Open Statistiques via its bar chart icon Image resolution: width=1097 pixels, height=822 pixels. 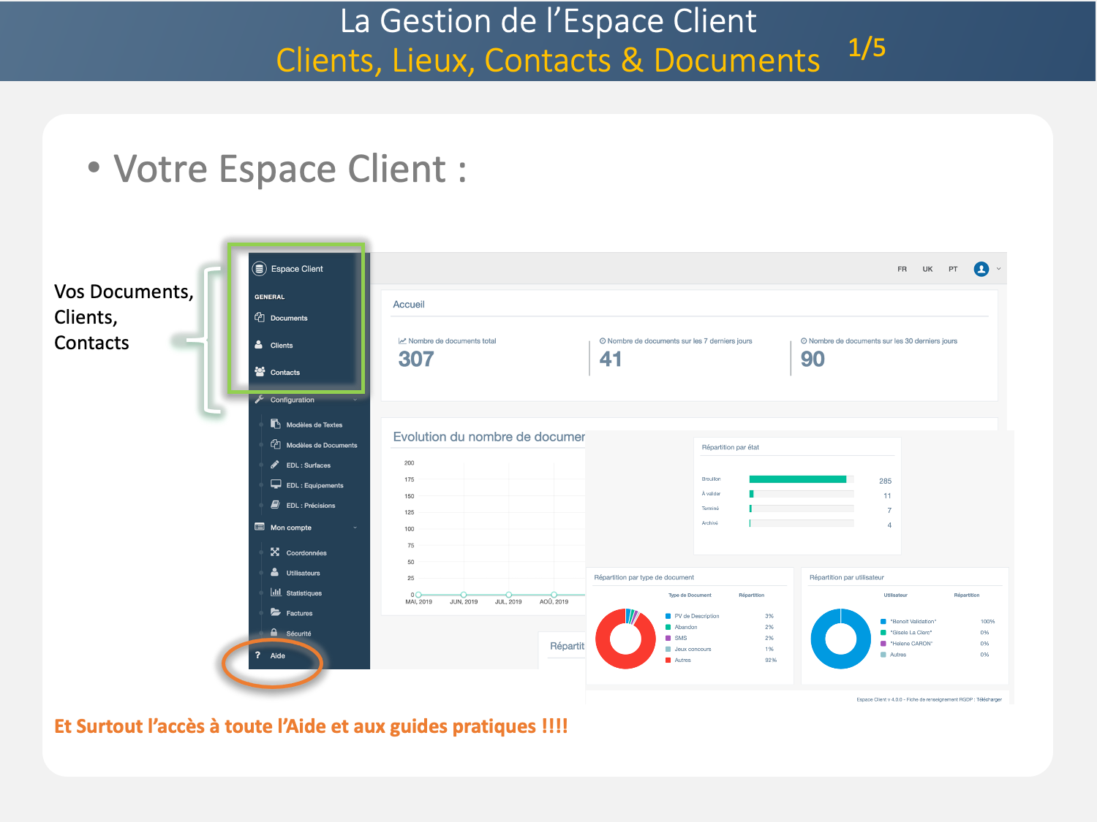pos(276,593)
